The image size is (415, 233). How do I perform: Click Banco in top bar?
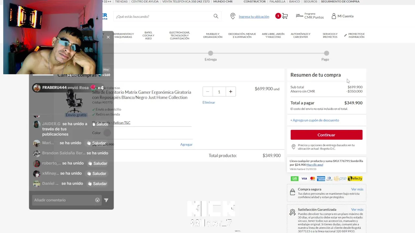(x=294, y=2)
